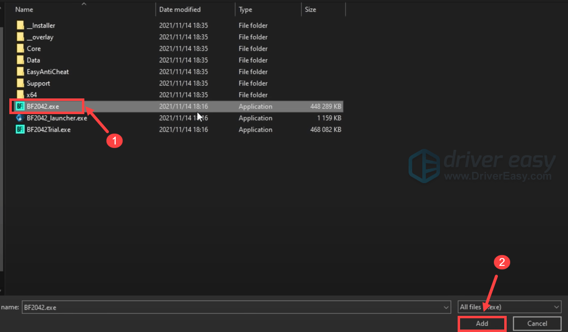Viewport: 568px width, 332px height.
Task: Click the File folder type of EasyAntiCheat
Action: [x=253, y=71]
